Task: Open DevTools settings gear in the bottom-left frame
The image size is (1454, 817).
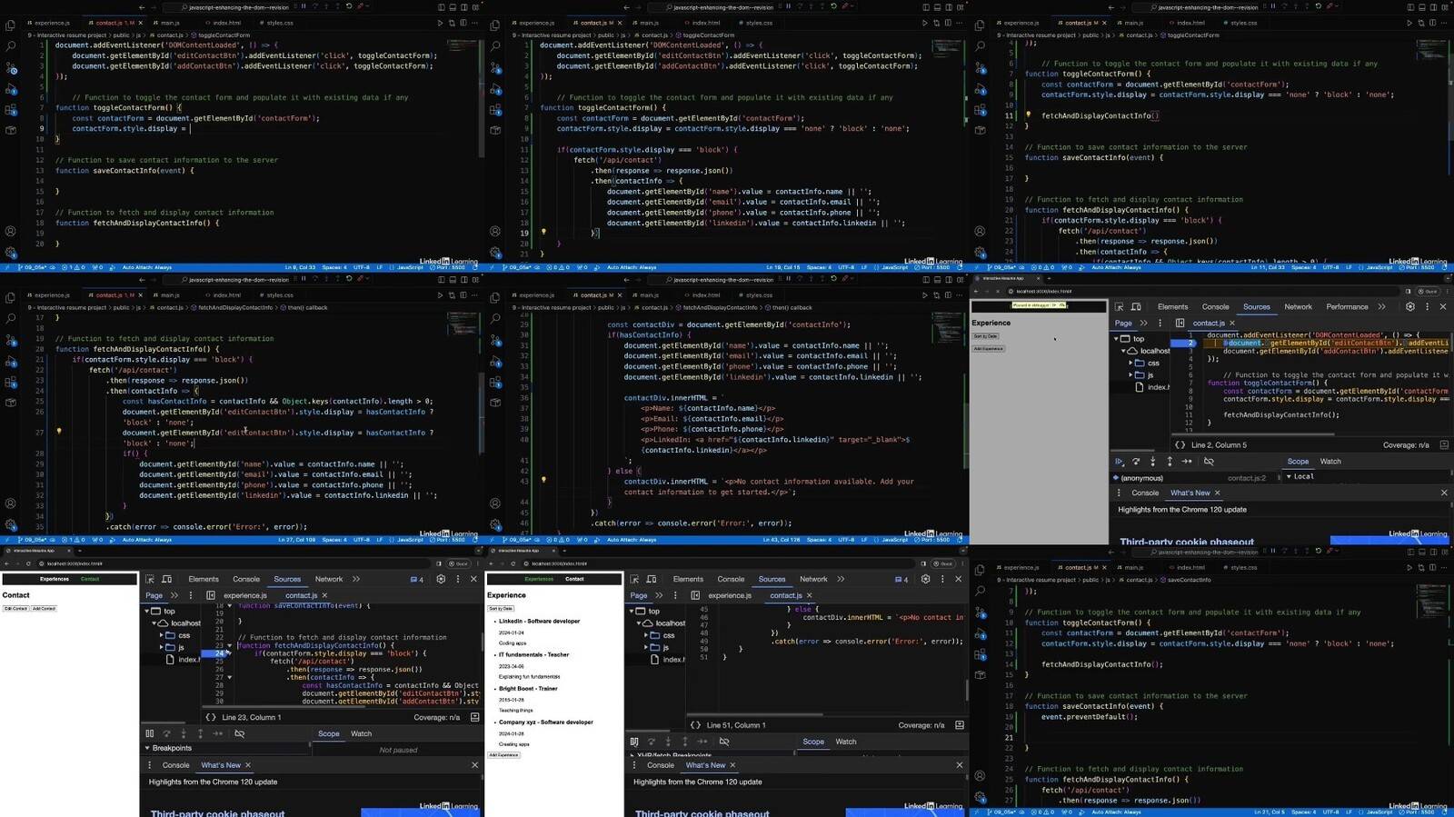Action: click(441, 579)
